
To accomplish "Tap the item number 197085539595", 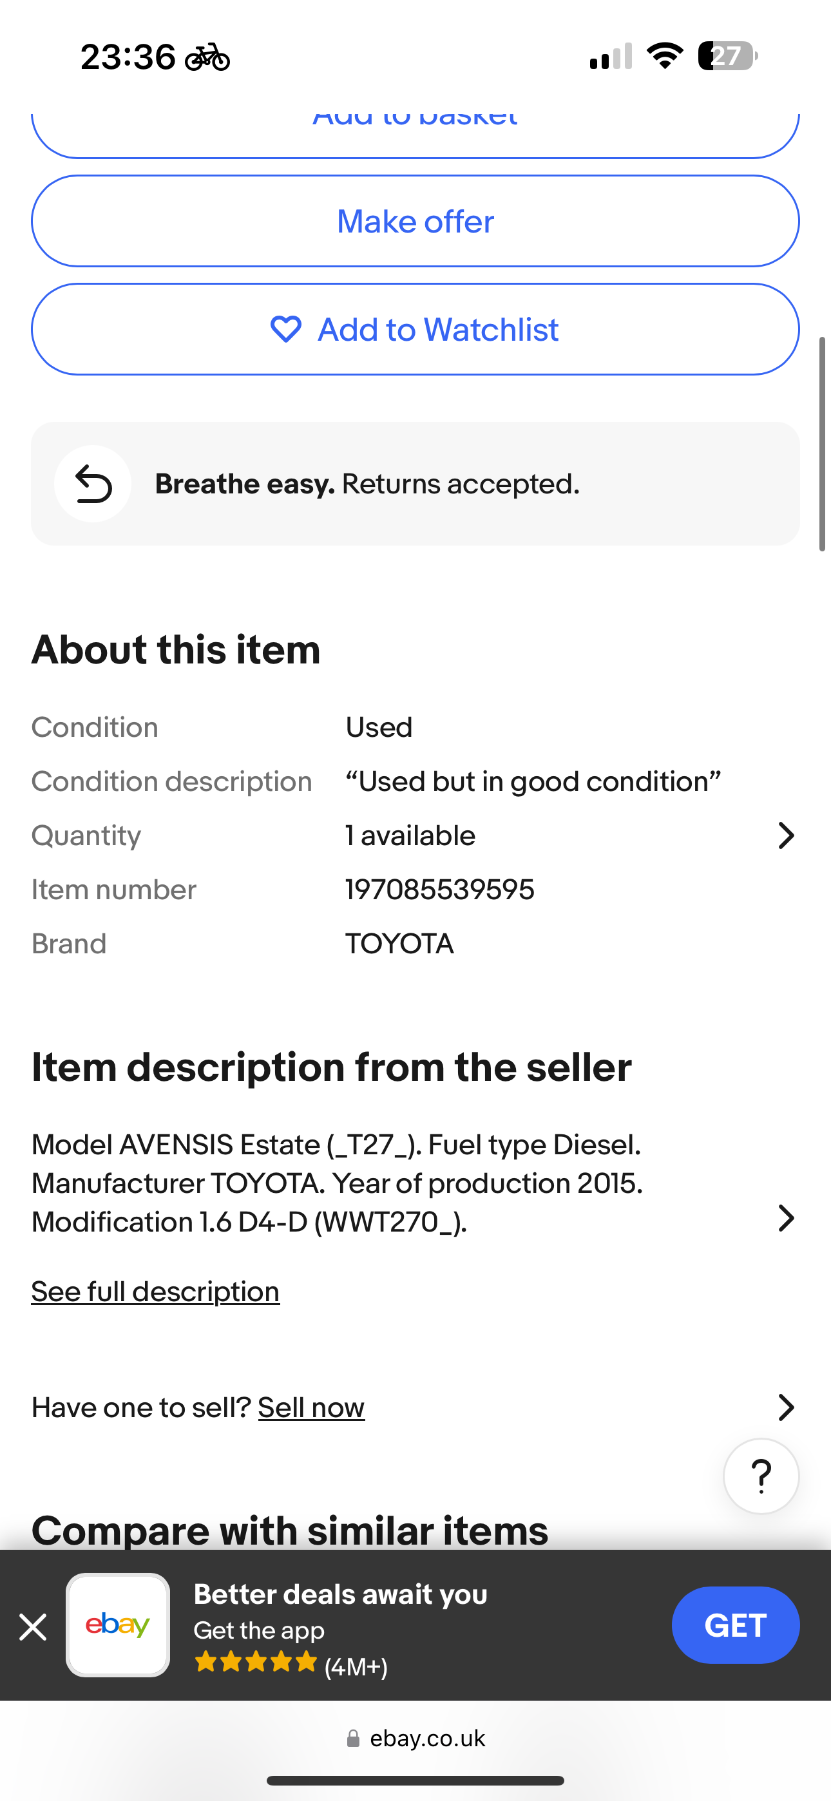I will pyautogui.click(x=440, y=890).
